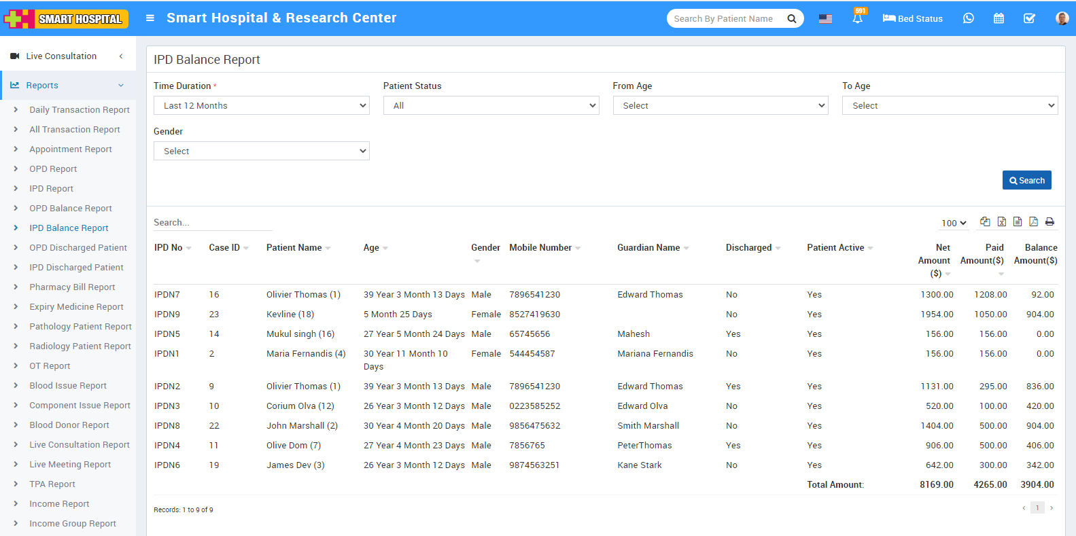Image resolution: width=1076 pixels, height=536 pixels.
Task: Click patient name James Dev (3)
Action: point(296,465)
